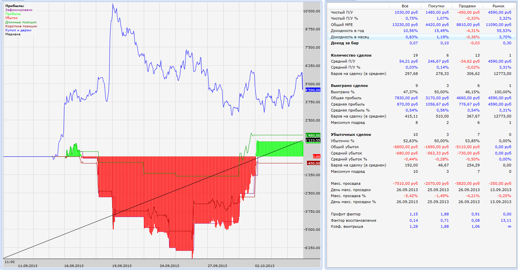Click the green 1'480.00 axis value label
The width and height of the screenshot is (518, 270).
point(312,135)
